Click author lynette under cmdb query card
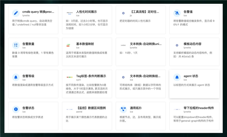Screen dimensions: 227x137 pos(26,16)
